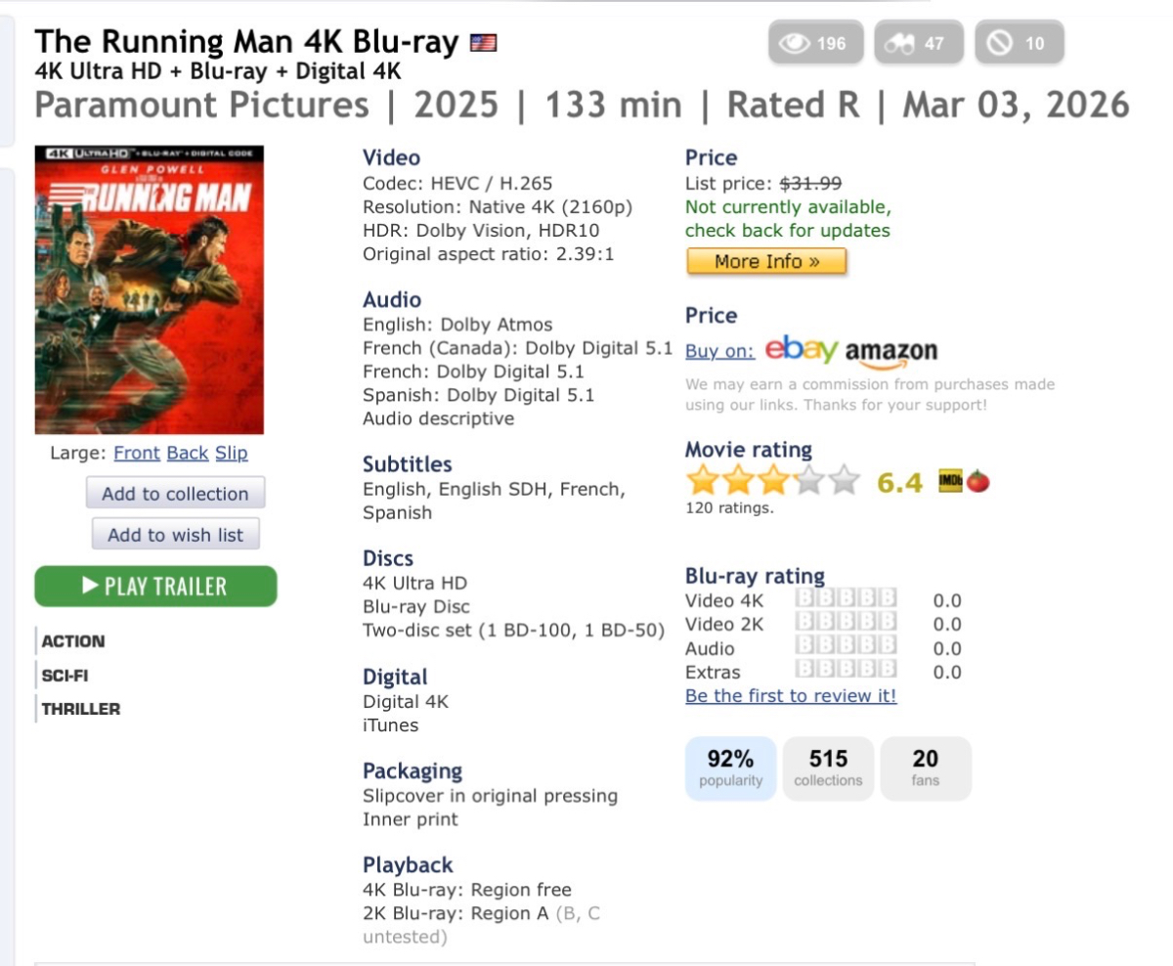
Task: Click the Running Man cover thumbnail
Action: point(150,290)
